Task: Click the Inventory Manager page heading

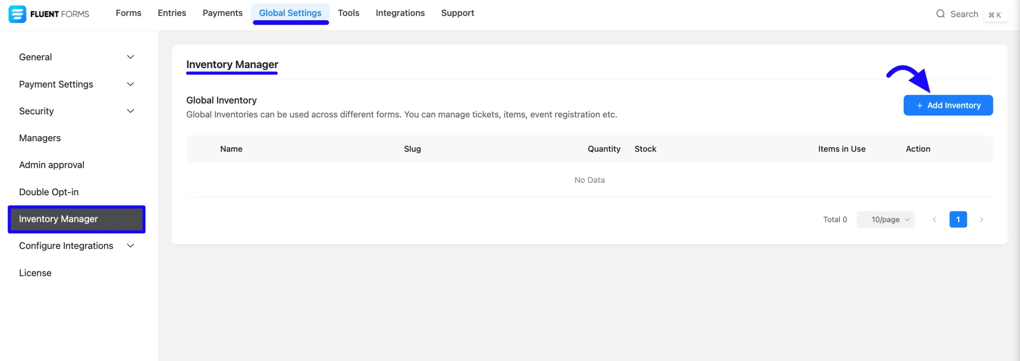Action: 232,64
